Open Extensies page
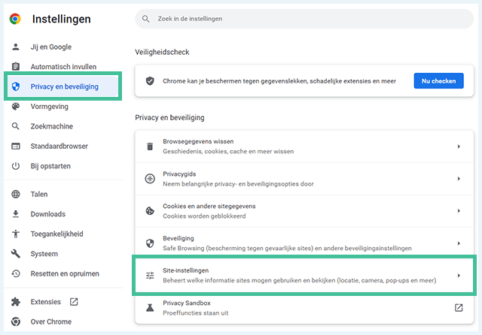 (x=45, y=302)
